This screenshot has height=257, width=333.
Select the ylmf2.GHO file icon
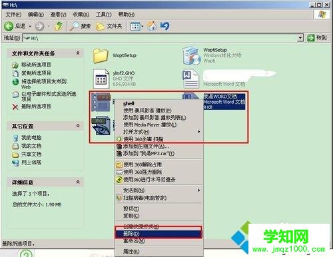[101, 79]
